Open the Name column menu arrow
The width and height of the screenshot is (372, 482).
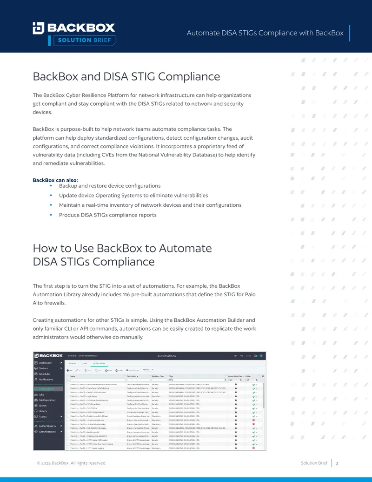125,376
